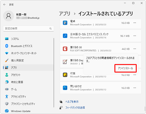Click the 96.1 MB size value
146x114 pixels.
click(x=125, y=36)
